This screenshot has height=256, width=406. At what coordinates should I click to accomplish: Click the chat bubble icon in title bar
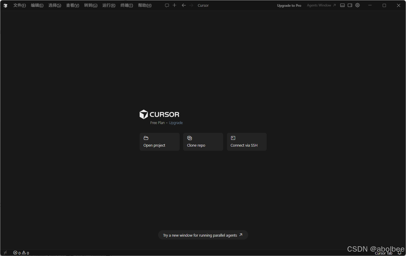167,5
